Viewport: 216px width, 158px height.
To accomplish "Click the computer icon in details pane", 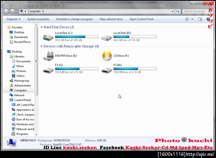I will pyautogui.click(x=12, y=143).
